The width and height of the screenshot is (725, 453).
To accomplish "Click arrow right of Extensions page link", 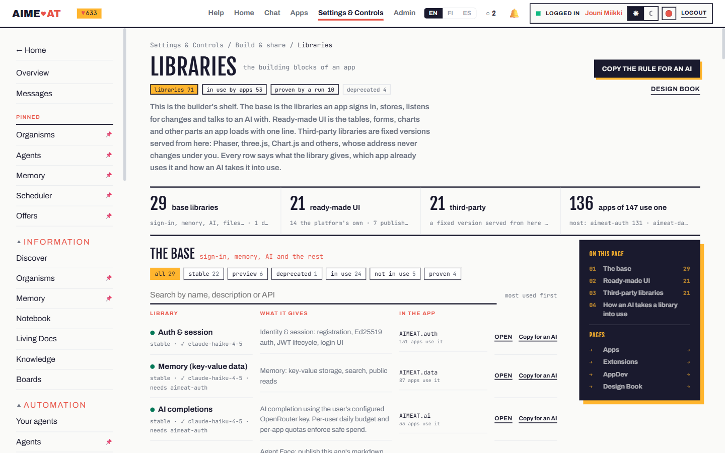I will (688, 362).
